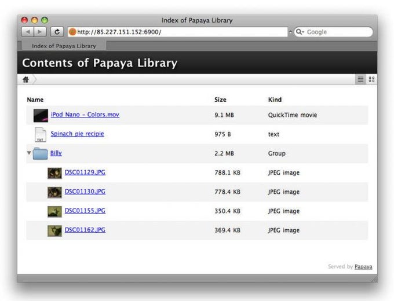This screenshot has height=301, width=394.
Task: Click the Billy folder icon
Action: 40,153
